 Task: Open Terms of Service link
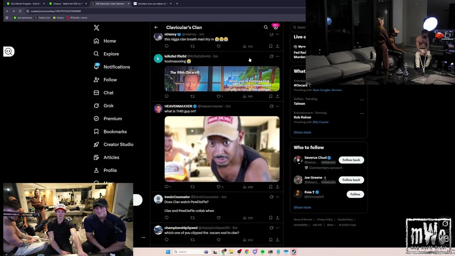303,220
